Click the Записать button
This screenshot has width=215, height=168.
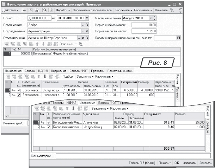189,163
